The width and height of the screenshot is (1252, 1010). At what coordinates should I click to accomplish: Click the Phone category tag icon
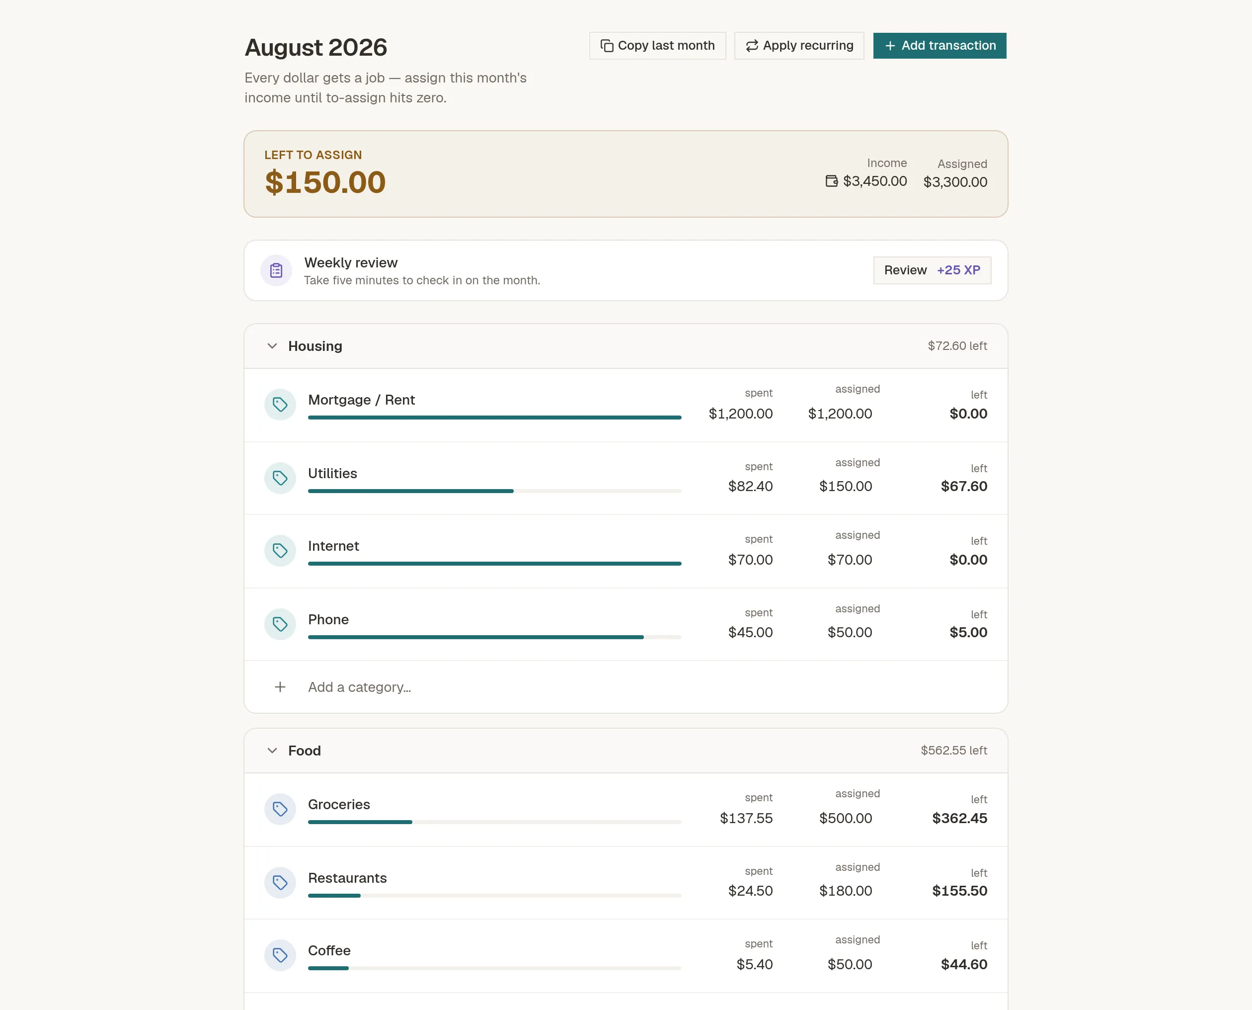coord(280,624)
